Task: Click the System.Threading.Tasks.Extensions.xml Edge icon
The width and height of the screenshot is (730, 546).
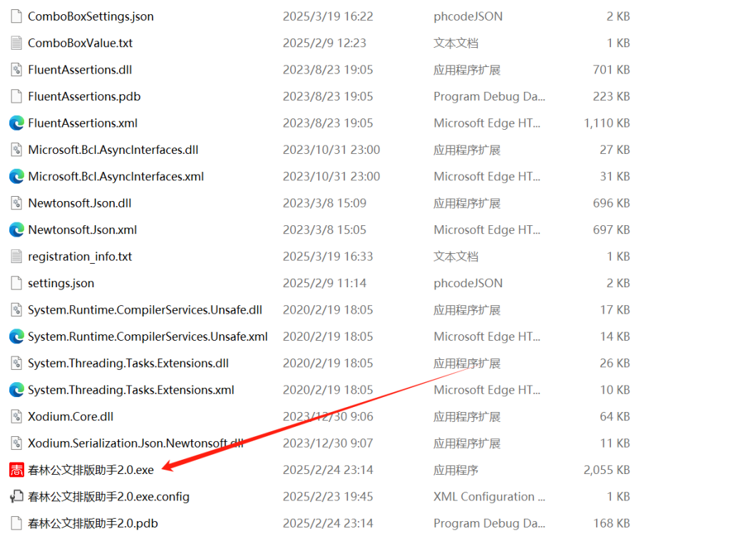Action: 17,390
